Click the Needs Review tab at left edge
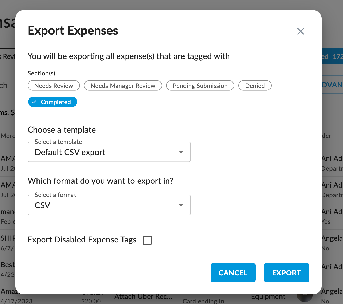343x304 pixels. [8, 56]
